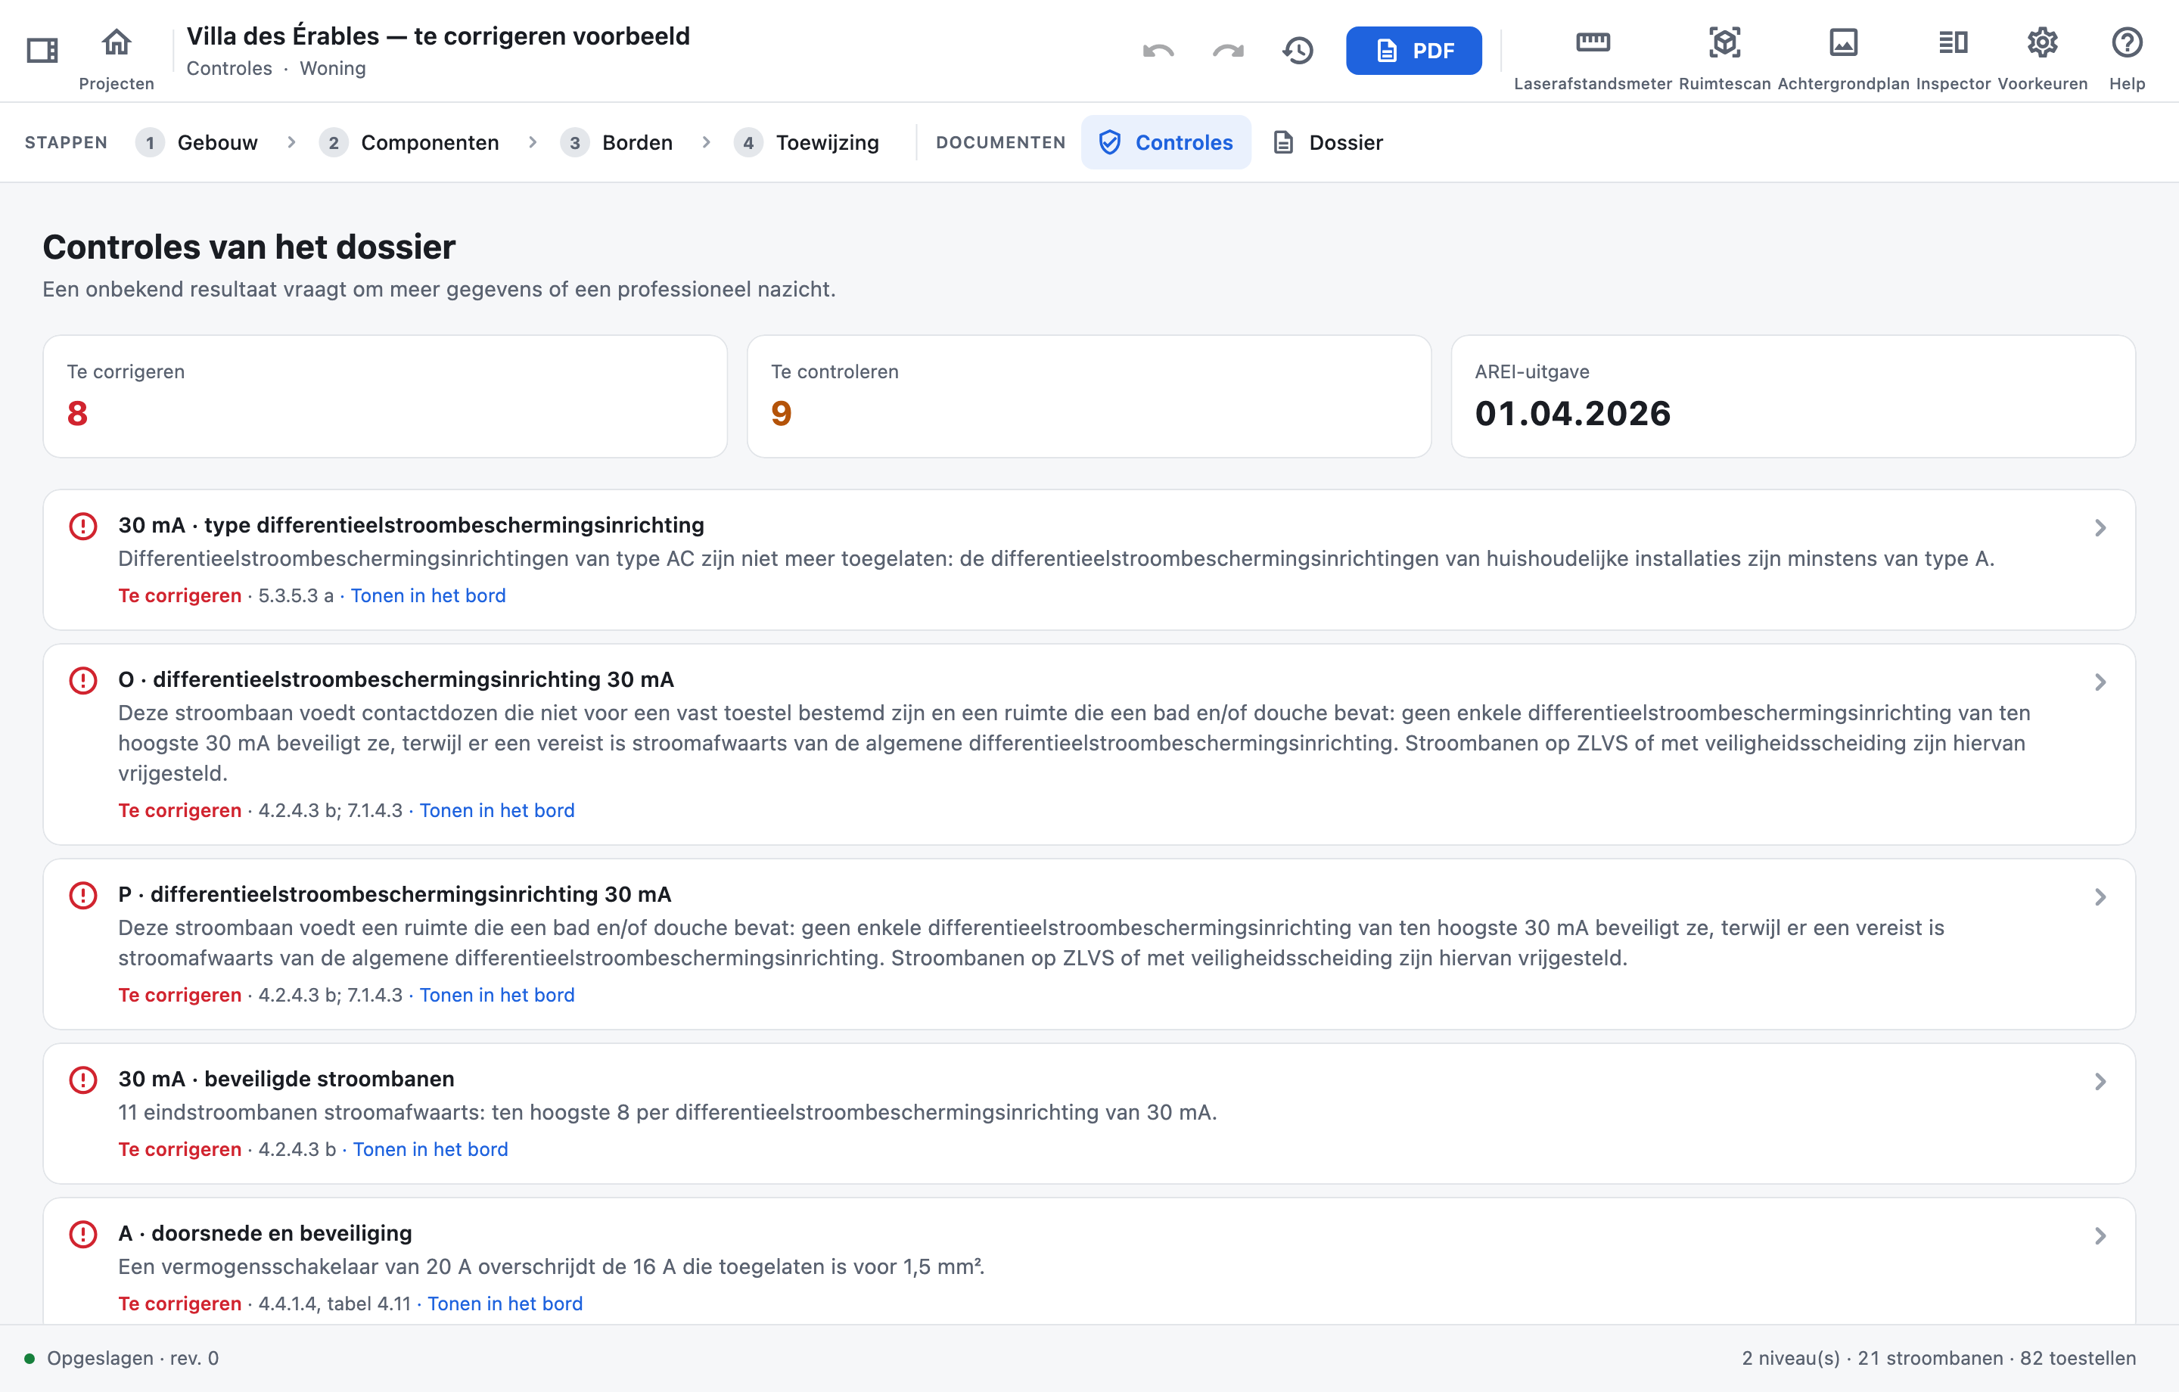Open the Achtergrondplan image tool

click(x=1843, y=58)
